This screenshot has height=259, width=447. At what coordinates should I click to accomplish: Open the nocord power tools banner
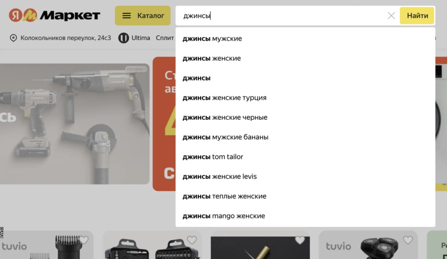tap(74, 124)
